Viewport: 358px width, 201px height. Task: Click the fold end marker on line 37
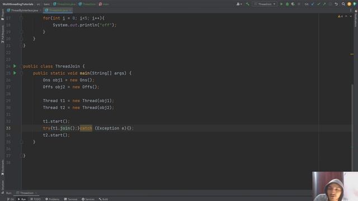tap(21, 156)
